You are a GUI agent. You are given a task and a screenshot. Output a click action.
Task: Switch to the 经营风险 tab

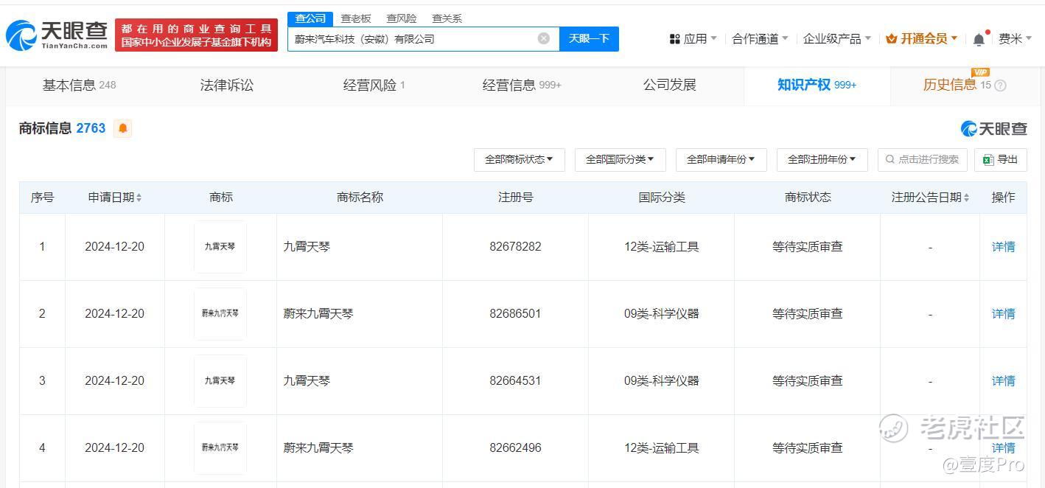[374, 85]
